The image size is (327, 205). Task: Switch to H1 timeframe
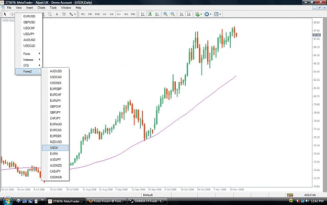(105, 14)
